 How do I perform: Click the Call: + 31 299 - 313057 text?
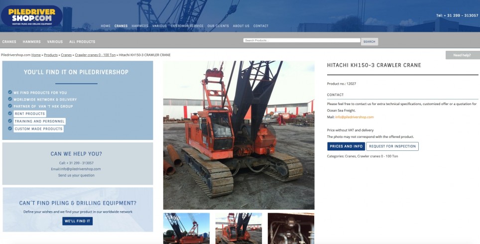click(x=76, y=163)
